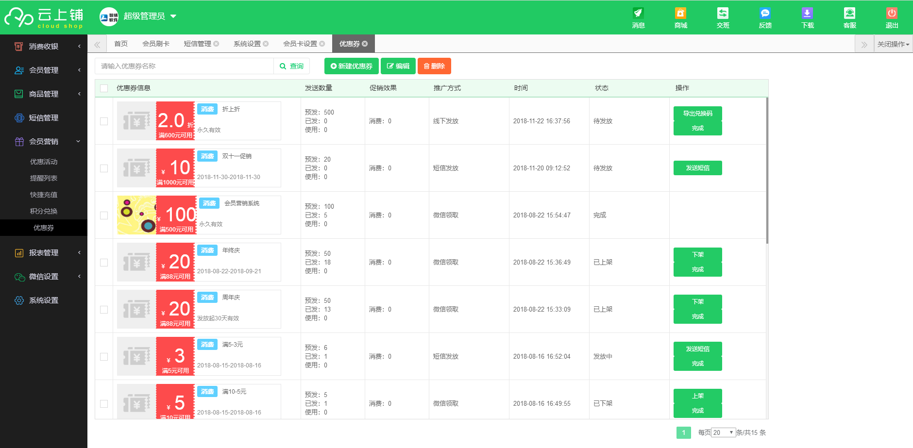
Task: Close the 短信管理 tab
Action: tap(216, 44)
